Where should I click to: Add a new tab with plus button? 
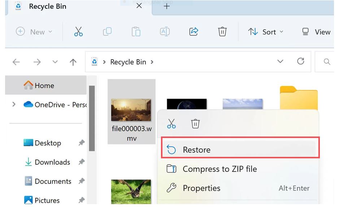coord(166,6)
